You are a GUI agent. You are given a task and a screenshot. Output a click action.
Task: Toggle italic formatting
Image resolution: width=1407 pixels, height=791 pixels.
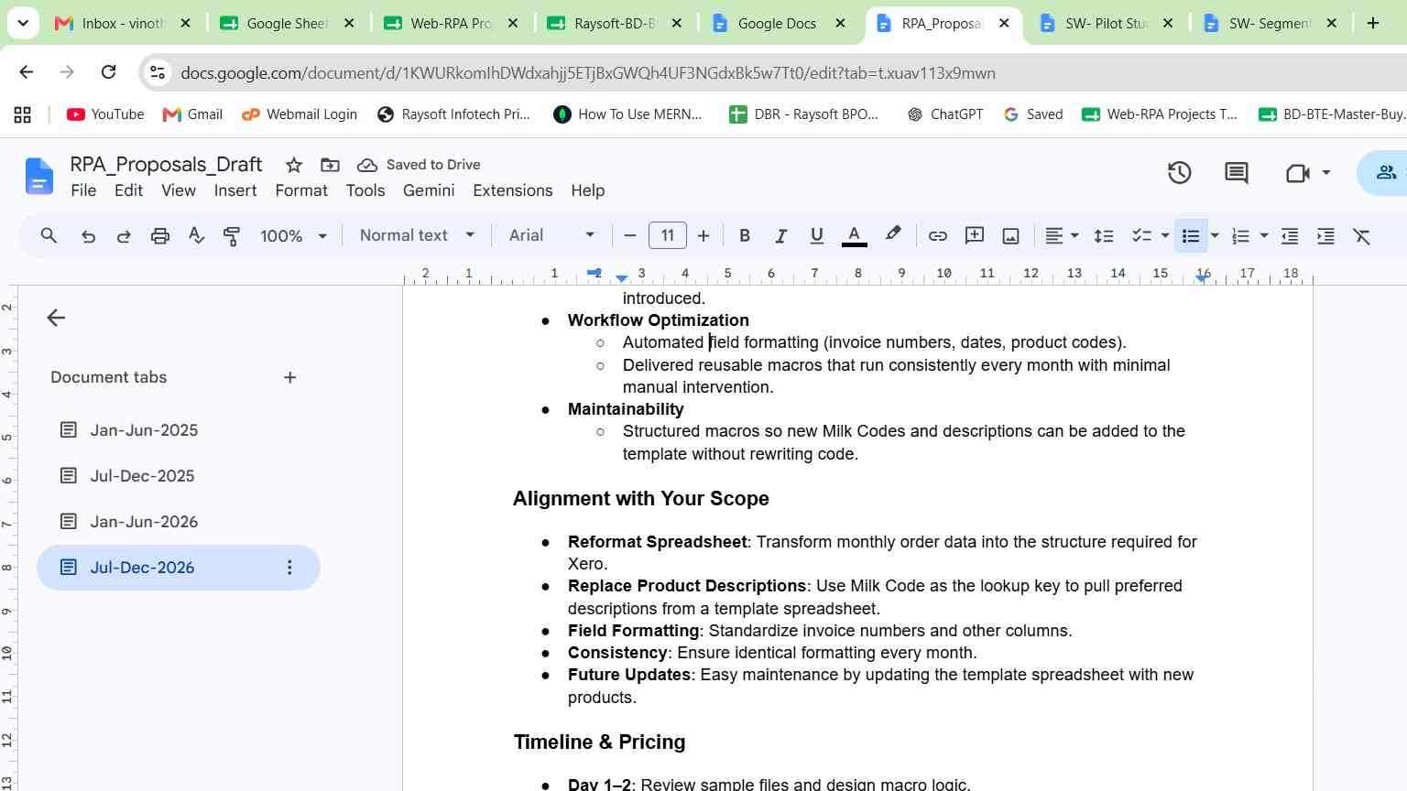click(780, 236)
